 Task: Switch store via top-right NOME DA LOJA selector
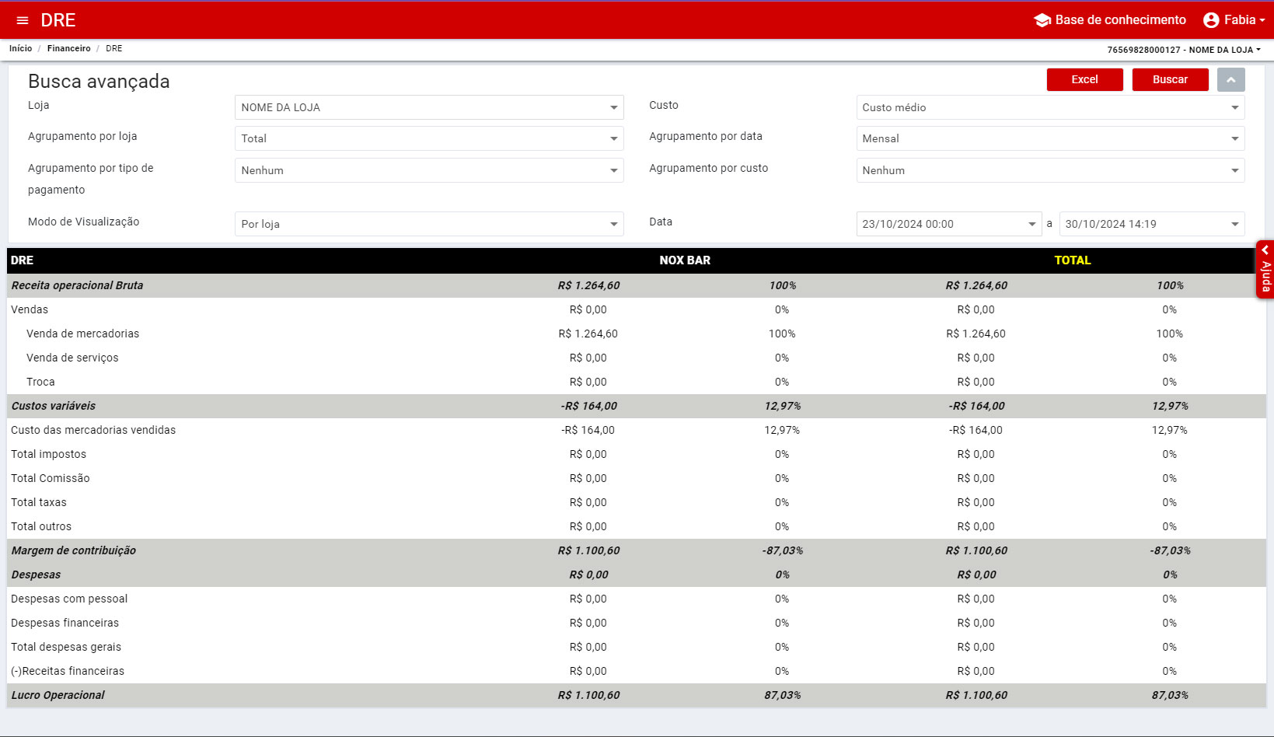point(1183,50)
